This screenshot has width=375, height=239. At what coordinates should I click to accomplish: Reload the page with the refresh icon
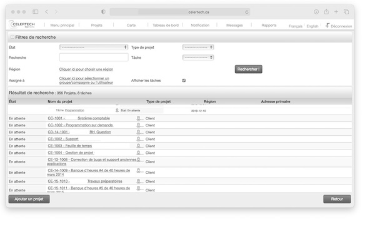pos(247,12)
